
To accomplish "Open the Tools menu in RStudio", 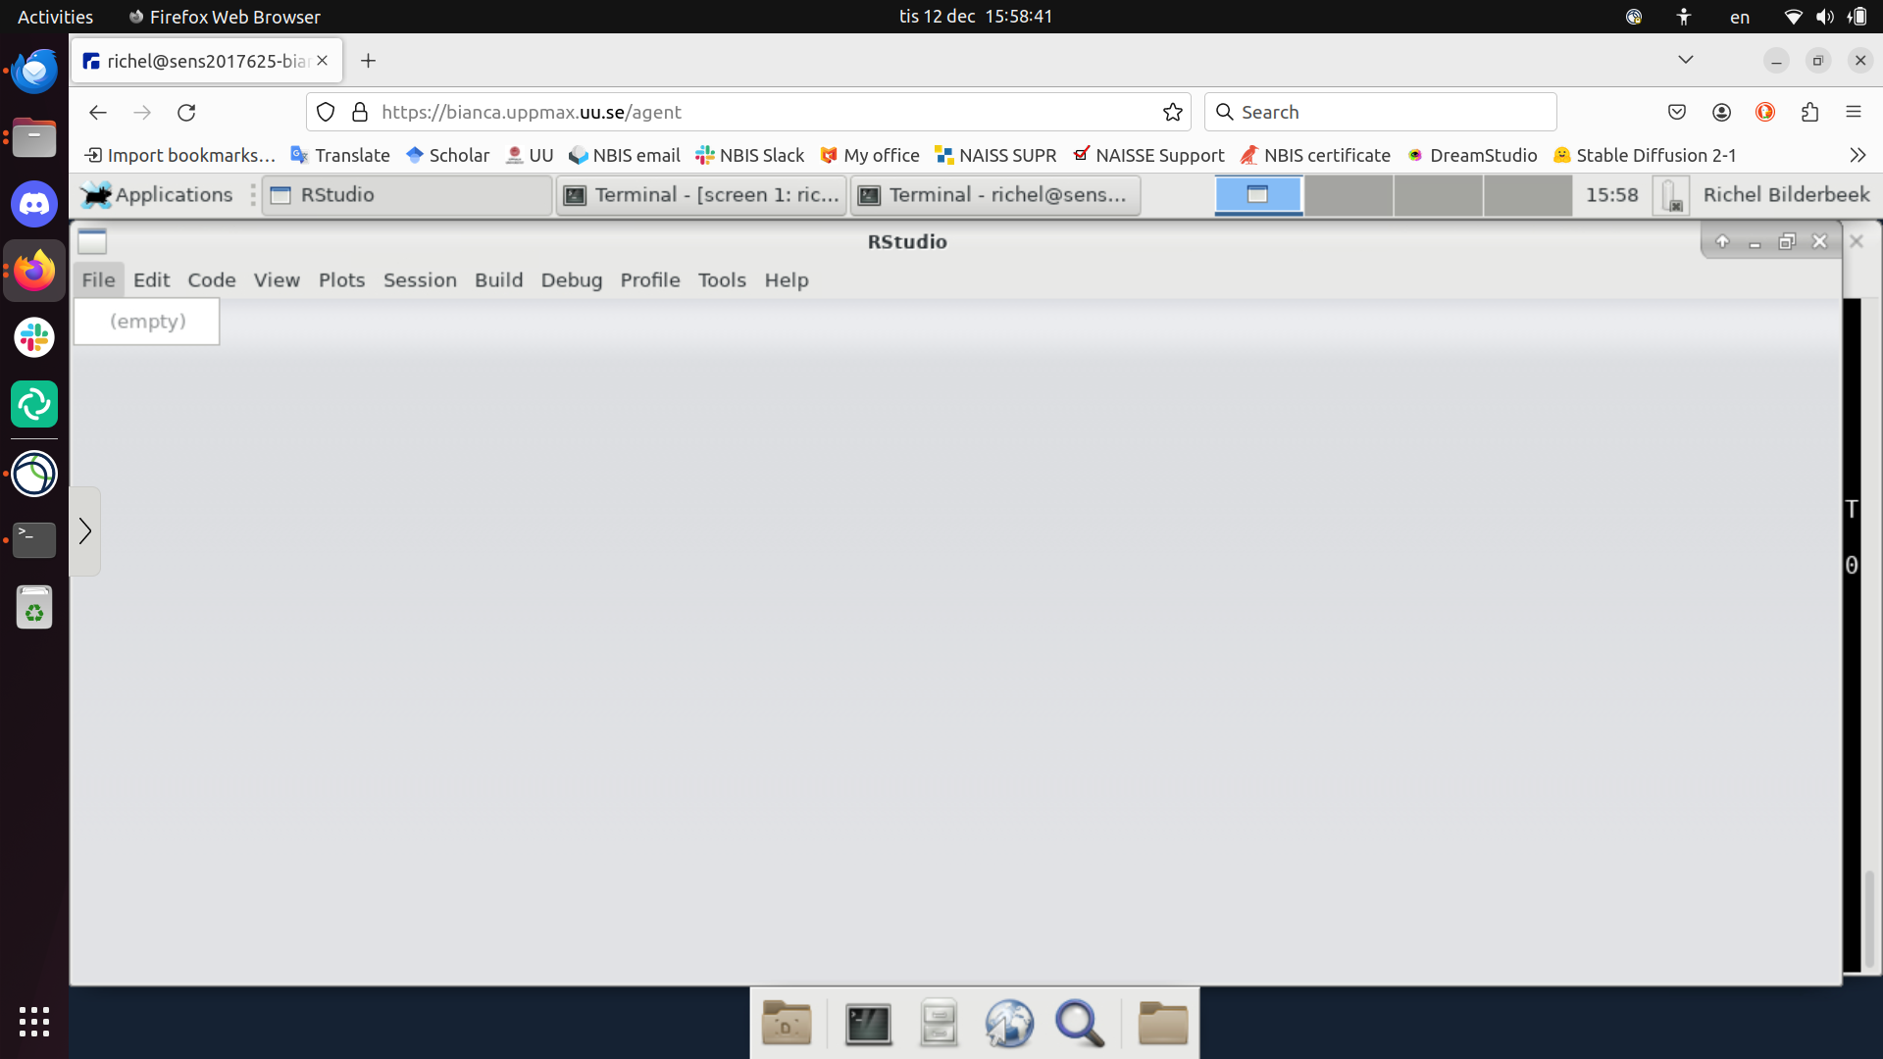I will (x=722, y=279).
